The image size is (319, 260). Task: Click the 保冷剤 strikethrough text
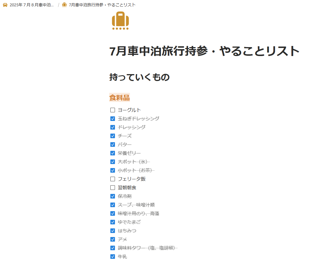pyautogui.click(x=125, y=196)
